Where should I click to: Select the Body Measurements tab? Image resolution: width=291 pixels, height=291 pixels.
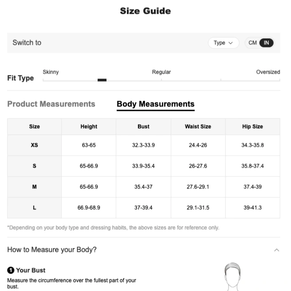click(x=156, y=104)
